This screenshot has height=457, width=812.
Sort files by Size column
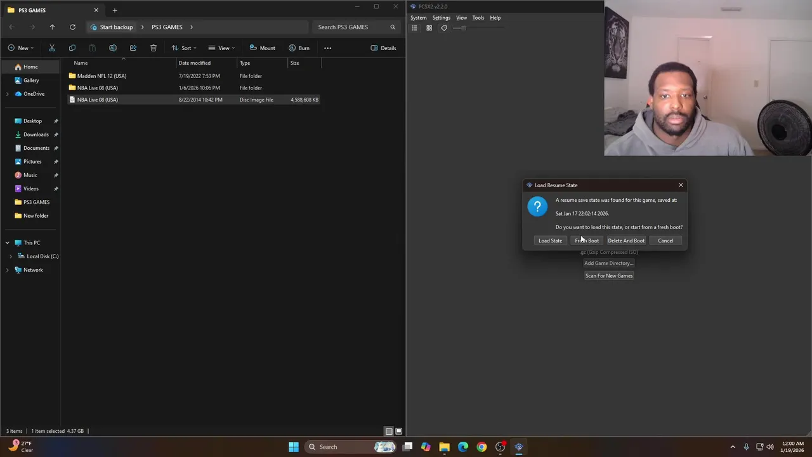pos(294,63)
